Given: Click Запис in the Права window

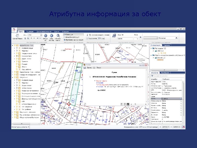Looking at the screenshot, I should 89,68.
